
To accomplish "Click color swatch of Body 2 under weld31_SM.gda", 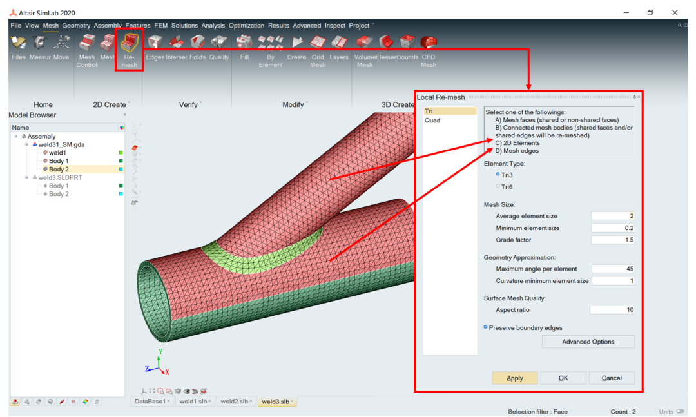I will 121,170.
